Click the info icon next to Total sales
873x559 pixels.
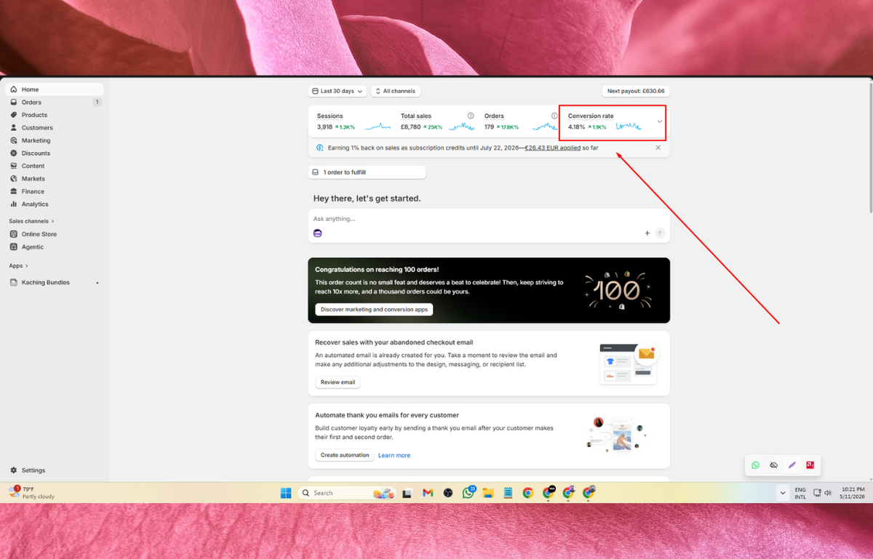(471, 116)
